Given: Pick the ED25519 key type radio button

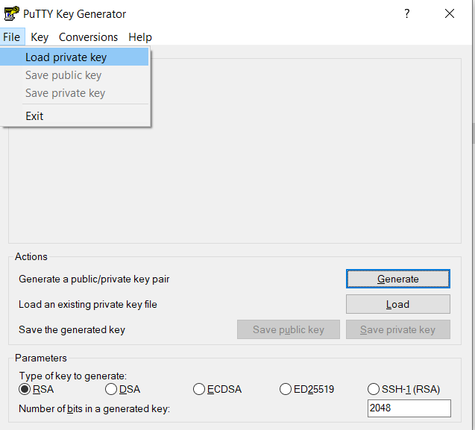Looking at the screenshot, I should click(286, 389).
